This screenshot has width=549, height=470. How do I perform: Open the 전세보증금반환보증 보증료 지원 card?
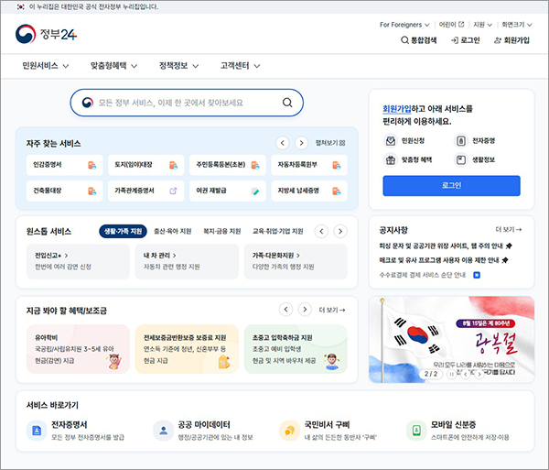187,349
